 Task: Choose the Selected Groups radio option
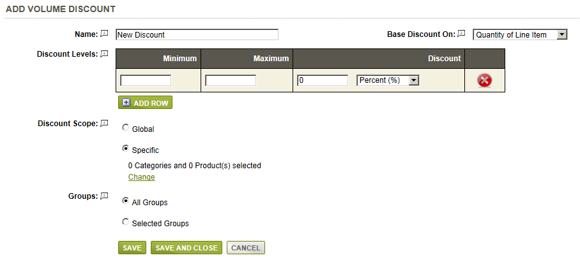click(x=125, y=222)
